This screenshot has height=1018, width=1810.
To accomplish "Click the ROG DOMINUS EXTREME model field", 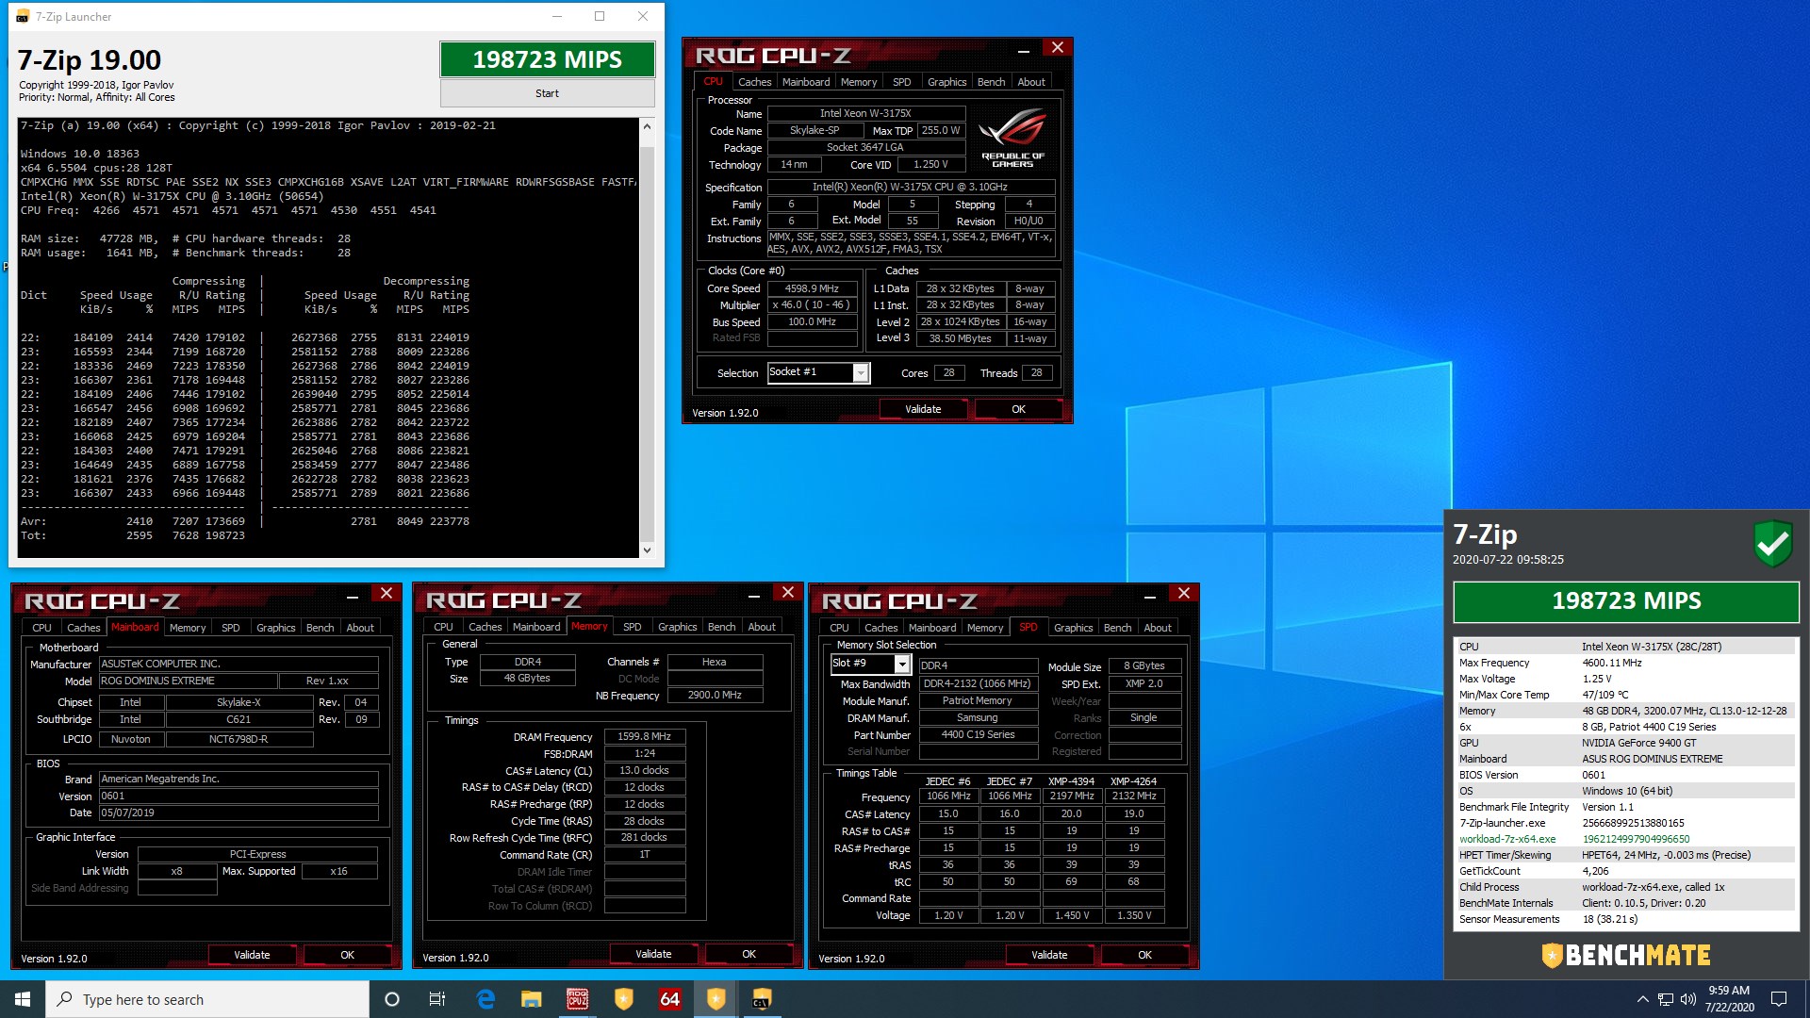I will [189, 681].
